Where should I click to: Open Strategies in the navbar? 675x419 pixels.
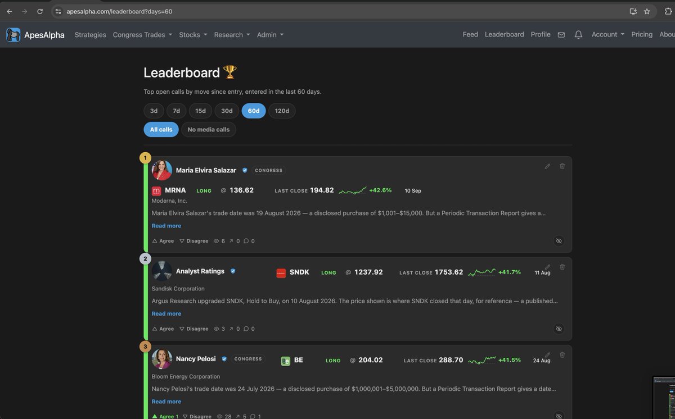point(90,35)
